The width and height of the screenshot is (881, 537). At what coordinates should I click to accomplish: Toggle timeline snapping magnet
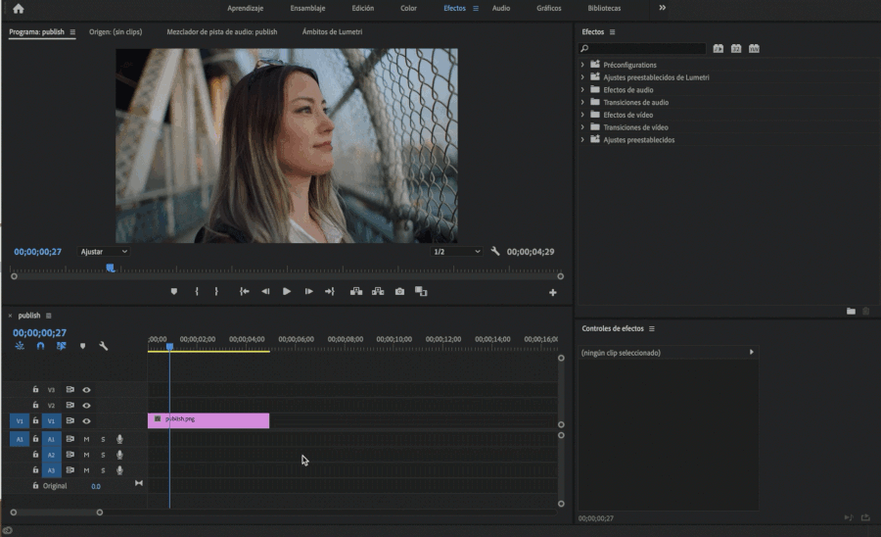(x=40, y=346)
